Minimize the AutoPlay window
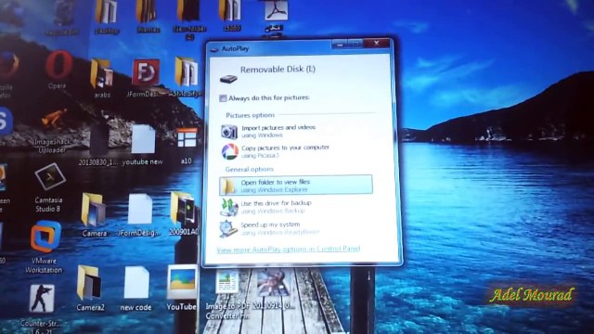Image resolution: width=594 pixels, height=334 pixels. pyautogui.click(x=340, y=44)
